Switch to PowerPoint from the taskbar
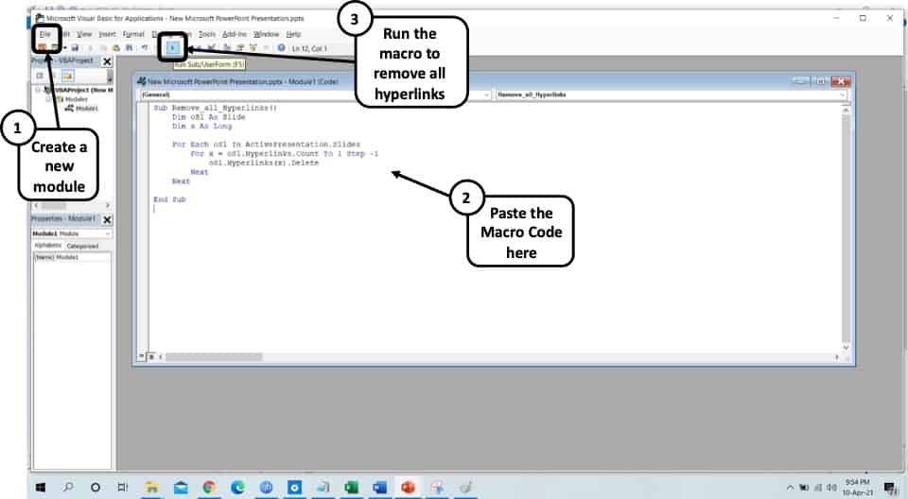908x499 pixels. [x=409, y=488]
